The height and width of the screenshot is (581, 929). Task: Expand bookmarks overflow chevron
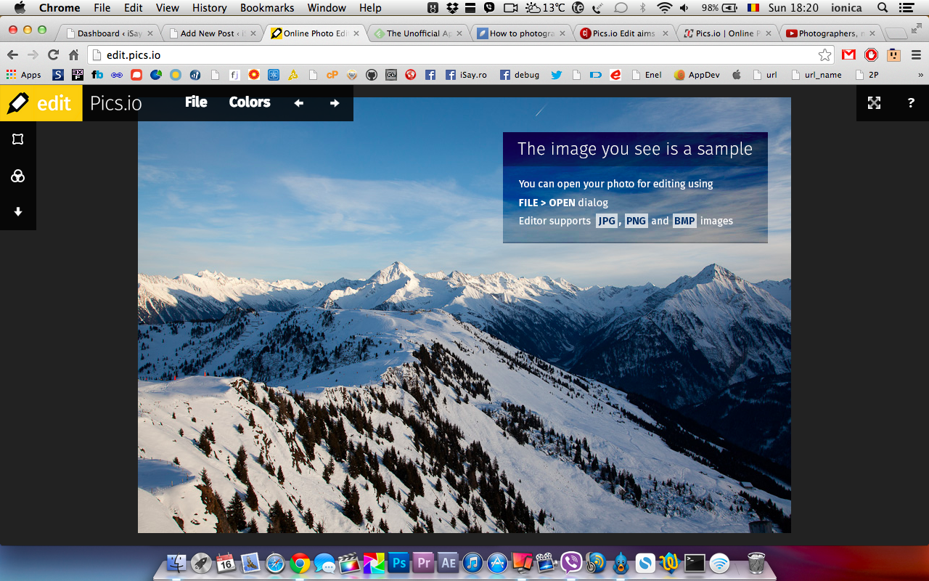coord(920,75)
